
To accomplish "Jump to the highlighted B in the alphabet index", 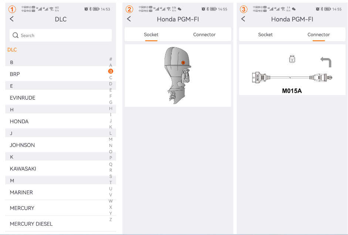I will click(x=111, y=71).
